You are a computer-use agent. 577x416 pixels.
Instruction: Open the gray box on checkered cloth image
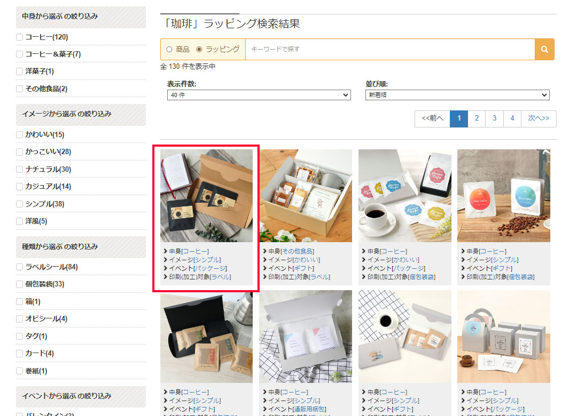click(x=306, y=337)
